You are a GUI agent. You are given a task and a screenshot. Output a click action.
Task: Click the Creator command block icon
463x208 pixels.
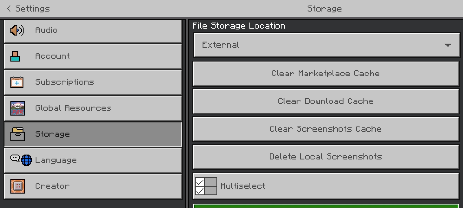click(18, 186)
